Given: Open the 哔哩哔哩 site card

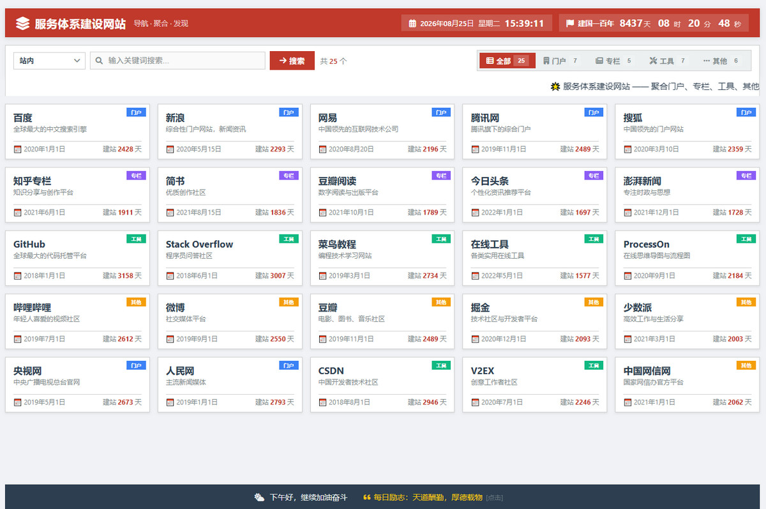Looking at the screenshot, I should point(77,321).
